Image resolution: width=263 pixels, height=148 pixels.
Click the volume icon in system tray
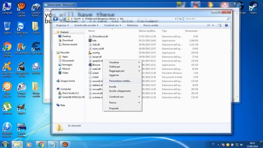pos(242,145)
